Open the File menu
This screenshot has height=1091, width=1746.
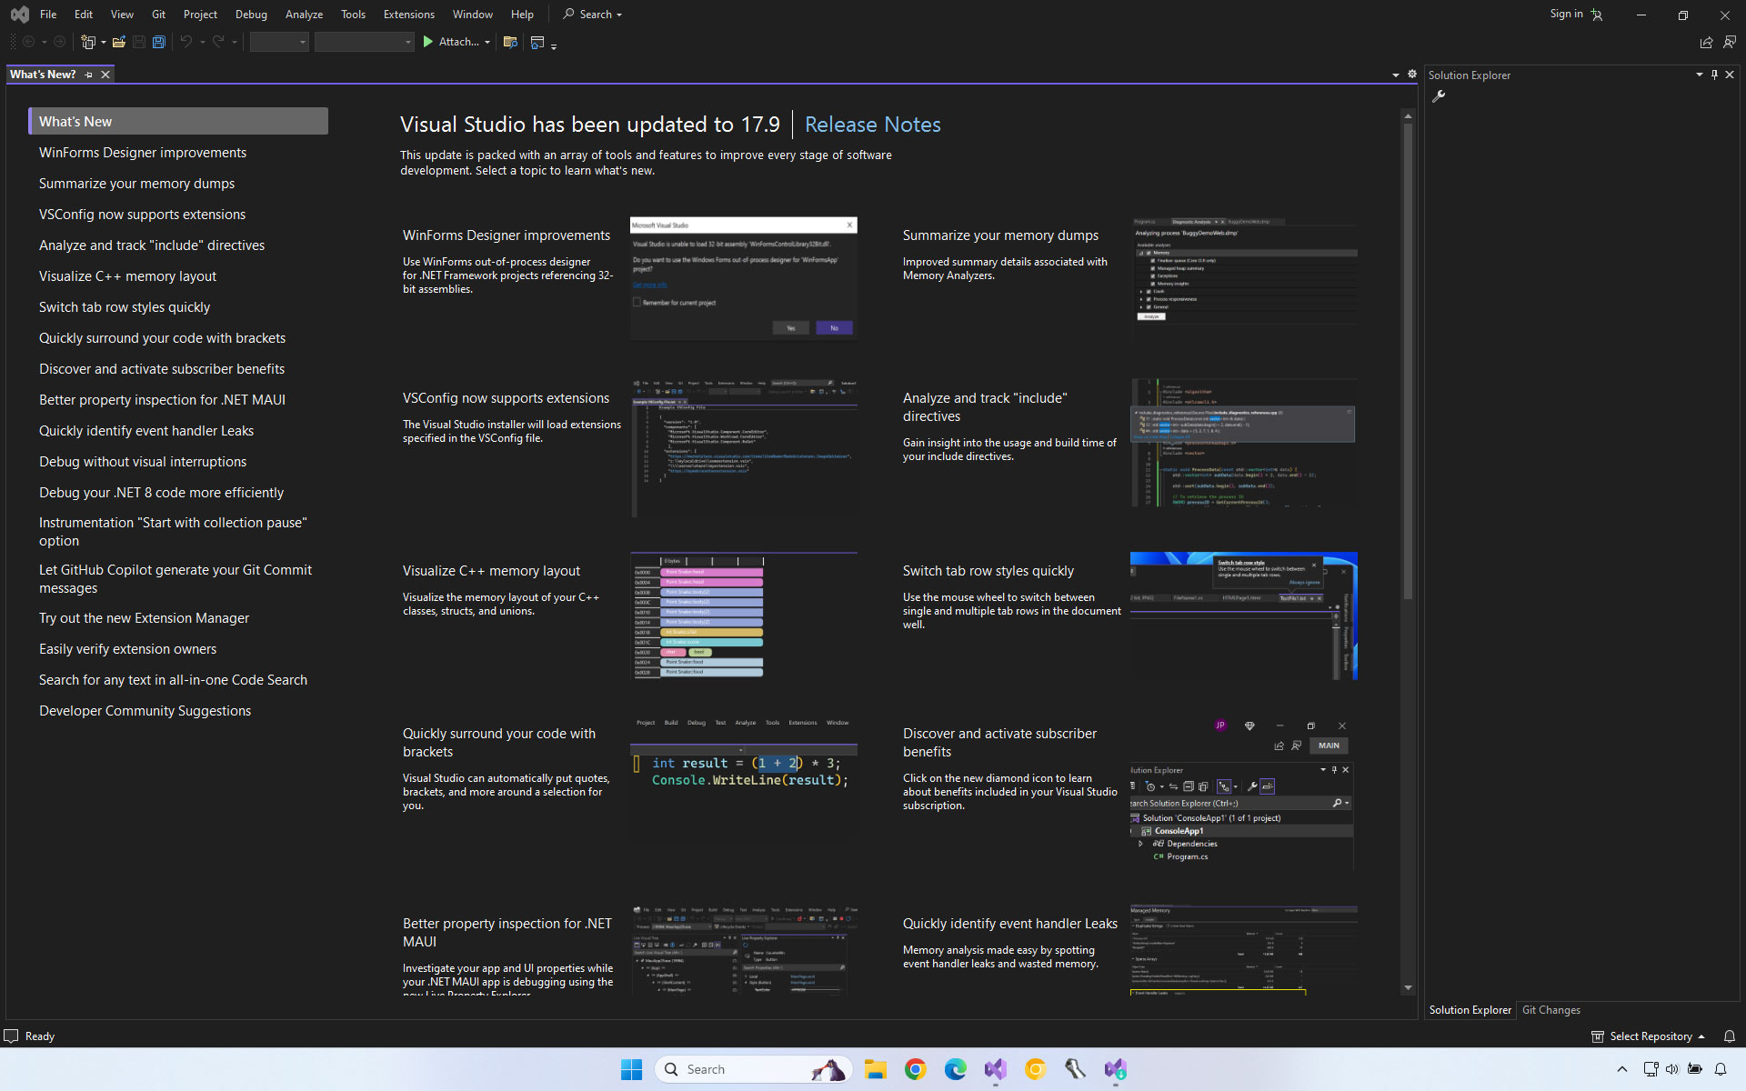click(48, 15)
